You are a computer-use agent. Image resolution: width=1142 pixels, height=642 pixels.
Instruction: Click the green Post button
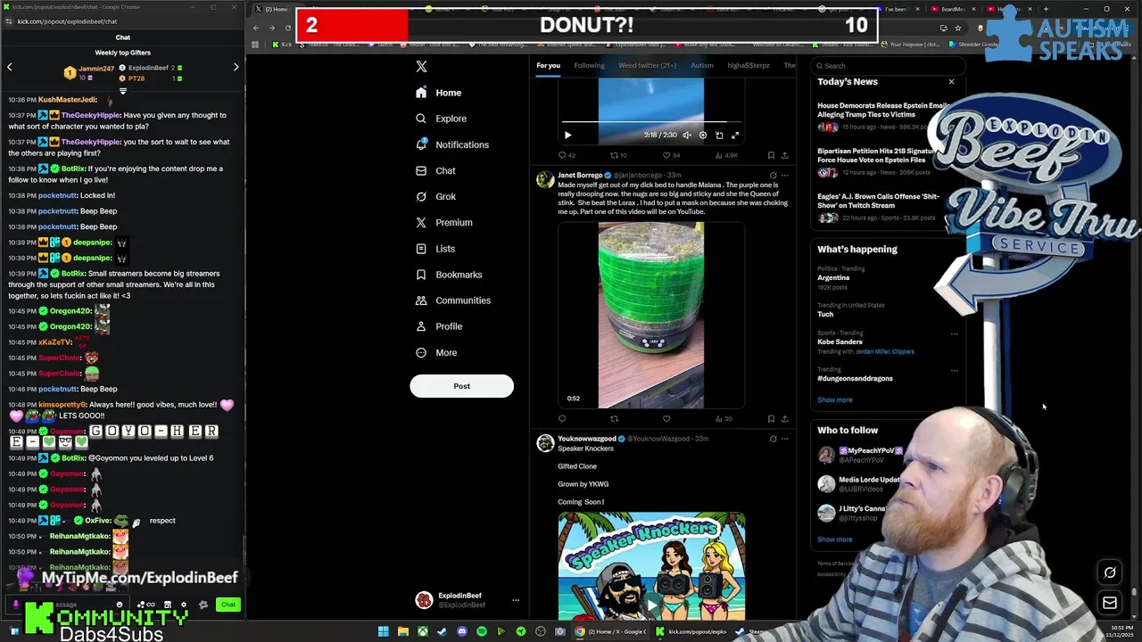coord(461,386)
